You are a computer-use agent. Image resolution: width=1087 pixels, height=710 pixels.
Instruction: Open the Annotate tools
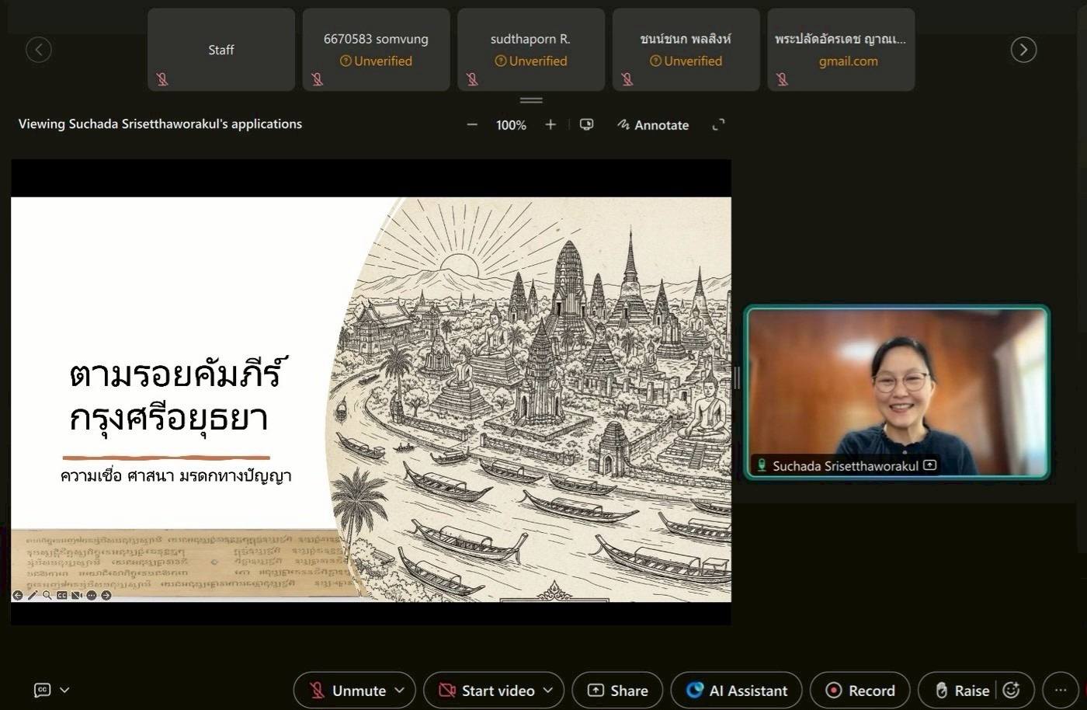[653, 125]
